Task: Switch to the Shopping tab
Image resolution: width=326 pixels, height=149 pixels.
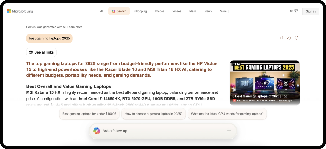Action: click(x=140, y=11)
